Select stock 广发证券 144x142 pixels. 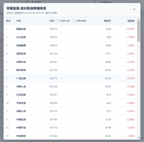tap(21, 78)
